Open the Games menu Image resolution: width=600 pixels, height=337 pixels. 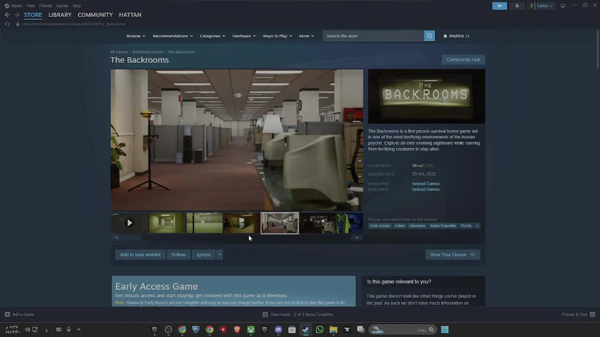[62, 6]
